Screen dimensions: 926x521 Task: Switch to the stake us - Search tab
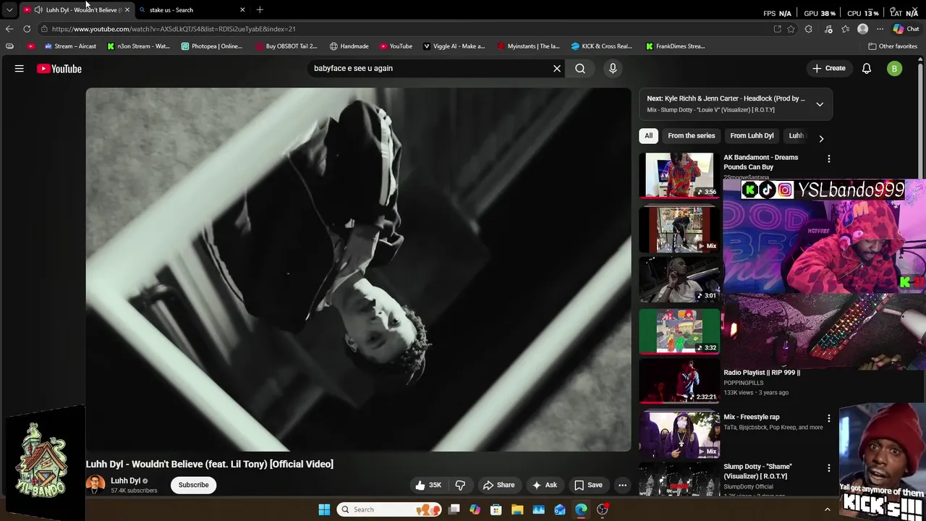[x=188, y=10]
